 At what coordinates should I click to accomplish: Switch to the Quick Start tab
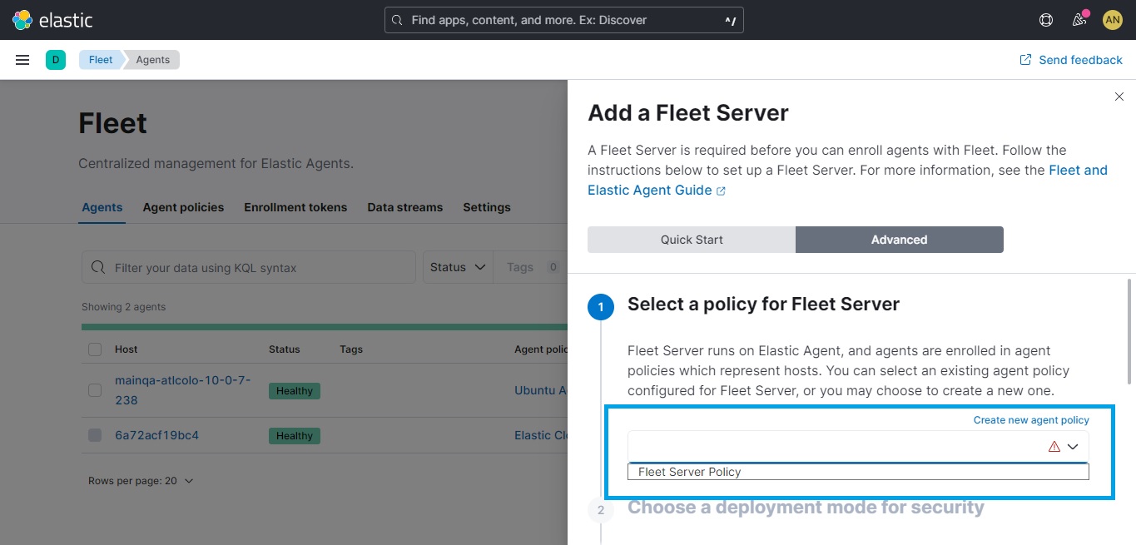691,239
